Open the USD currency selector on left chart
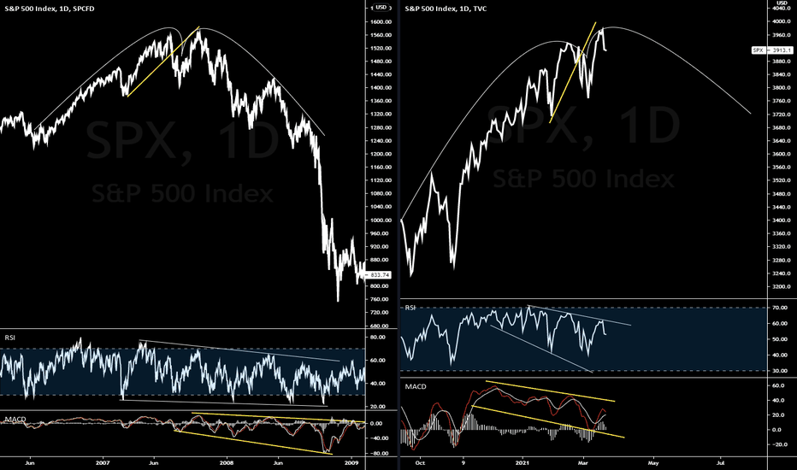 [x=381, y=8]
